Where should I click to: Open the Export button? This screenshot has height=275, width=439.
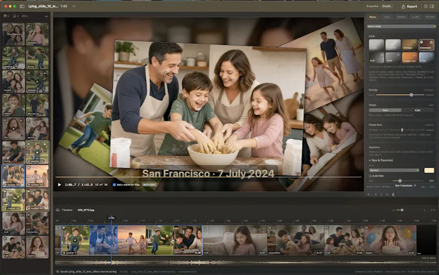[x=409, y=6]
